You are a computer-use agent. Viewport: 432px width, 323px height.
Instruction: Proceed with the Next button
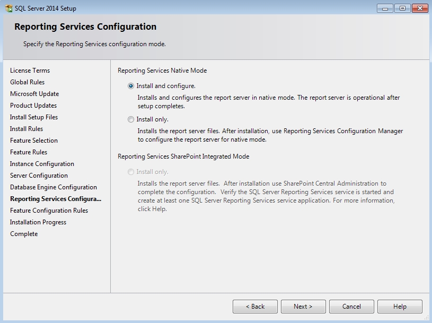coord(303,307)
